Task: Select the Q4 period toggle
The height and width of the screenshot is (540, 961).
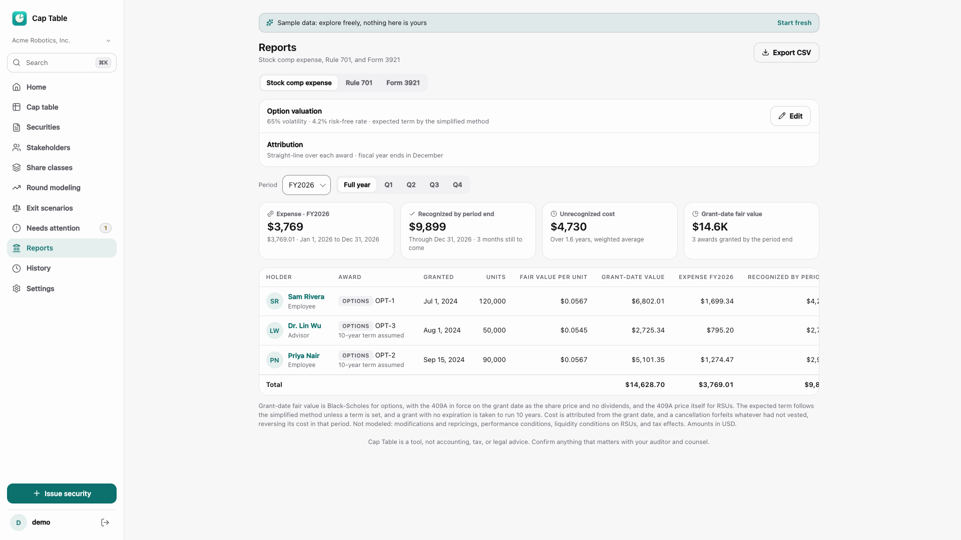Action: 457,185
